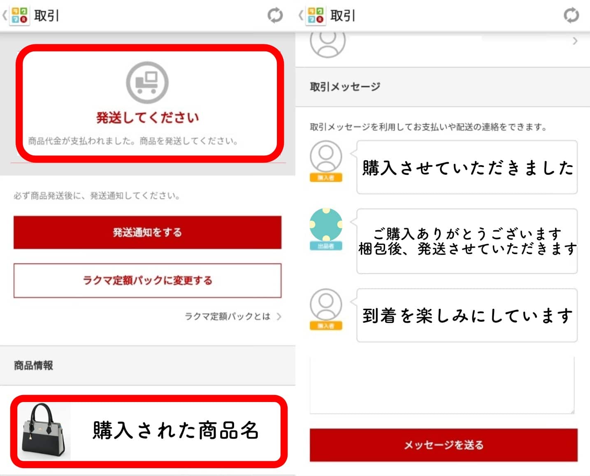Open the handbag product thumbnail
This screenshot has width=590, height=476.
point(44,431)
